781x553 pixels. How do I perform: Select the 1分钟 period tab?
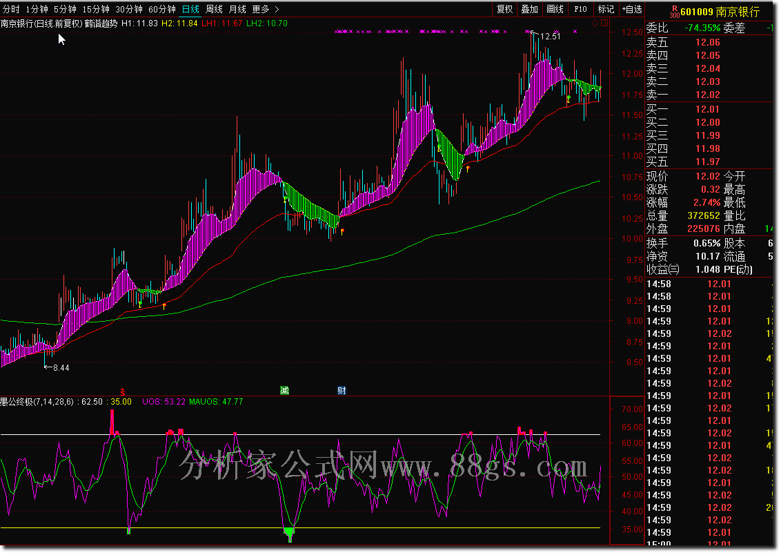37,9
